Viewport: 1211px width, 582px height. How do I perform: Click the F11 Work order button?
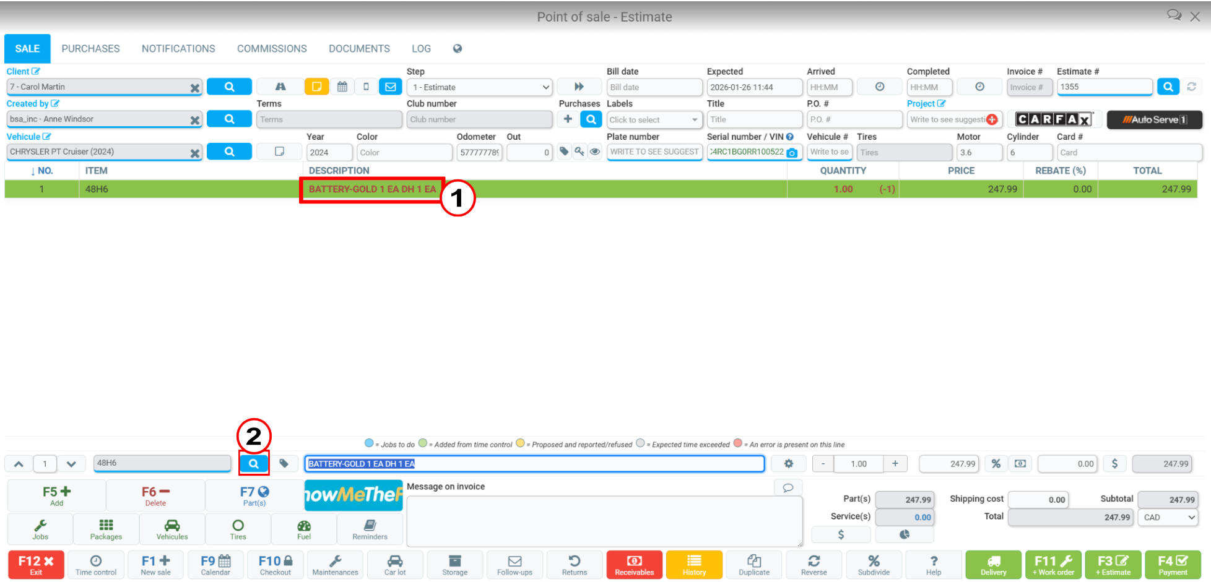click(1053, 564)
